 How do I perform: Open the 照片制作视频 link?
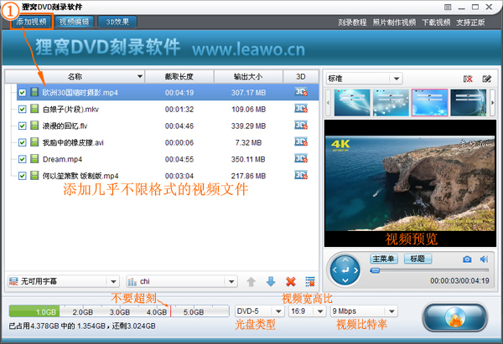(394, 23)
